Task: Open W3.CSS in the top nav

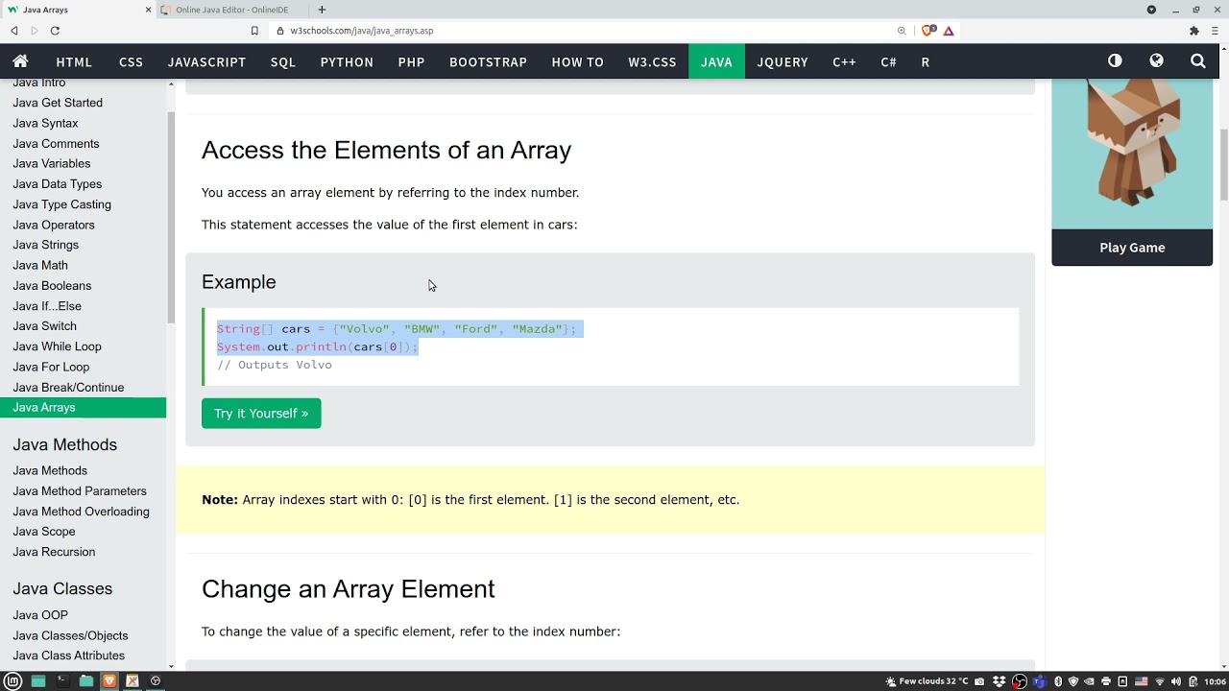Action: 652,61
